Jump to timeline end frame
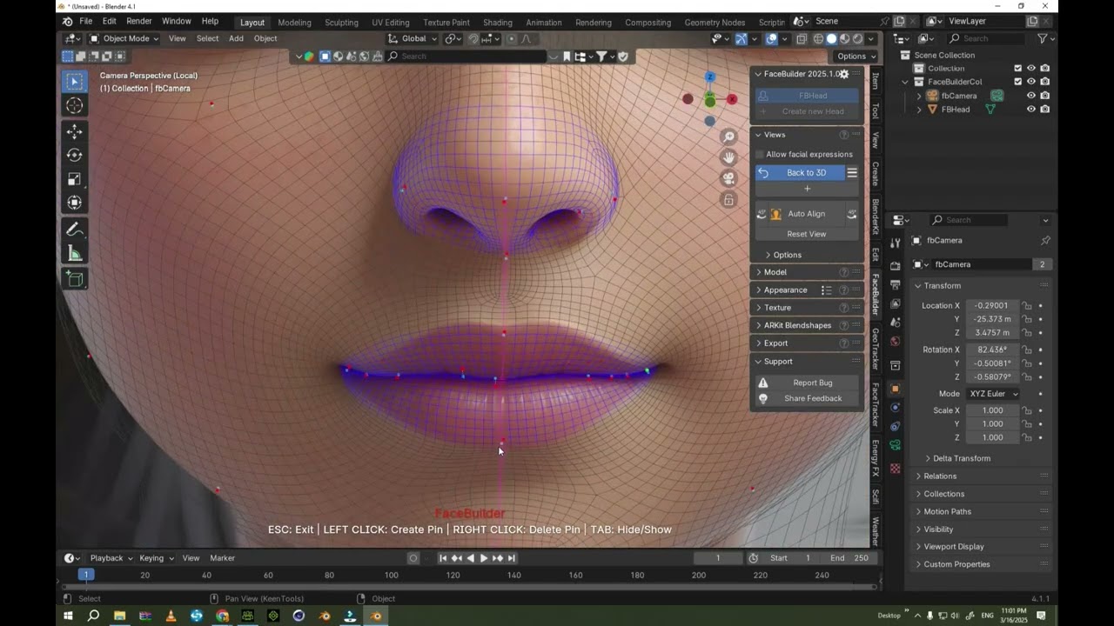 [512, 558]
